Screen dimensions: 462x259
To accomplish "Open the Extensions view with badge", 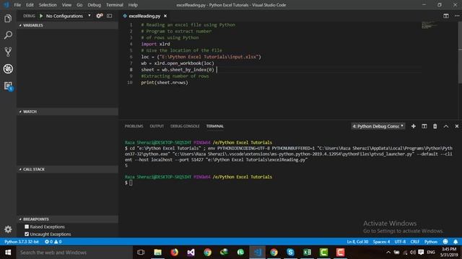I will tap(8, 86).
